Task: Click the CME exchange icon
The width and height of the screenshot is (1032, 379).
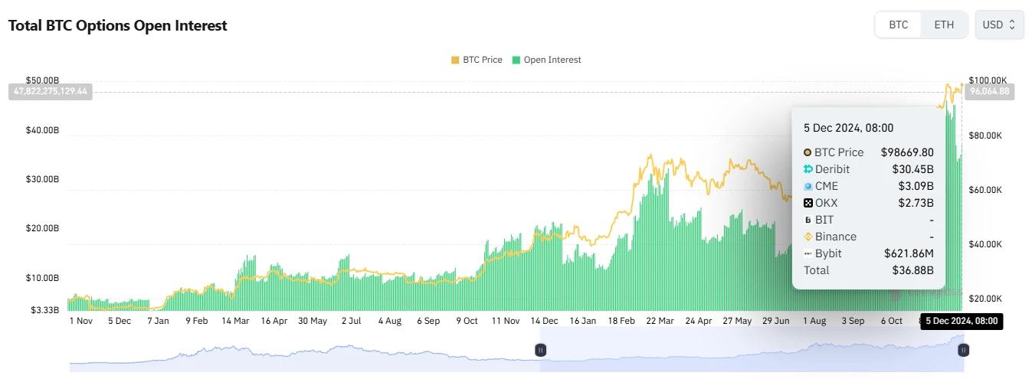Action: [808, 186]
